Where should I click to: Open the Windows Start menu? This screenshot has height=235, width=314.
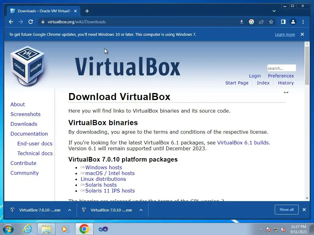coord(8,229)
